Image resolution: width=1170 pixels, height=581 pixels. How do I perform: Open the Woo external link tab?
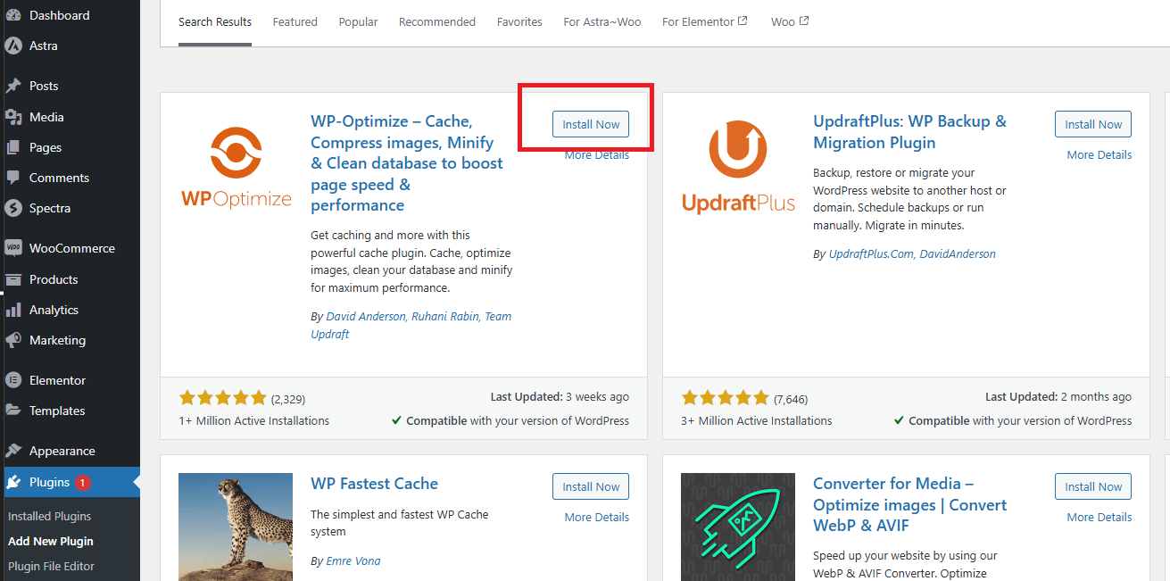coord(789,21)
